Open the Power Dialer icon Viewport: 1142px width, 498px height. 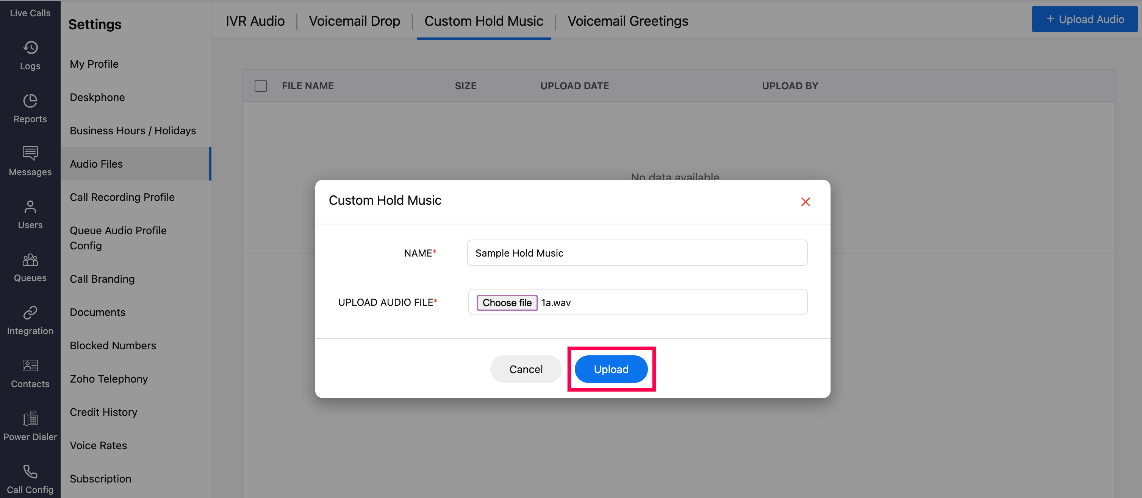pos(30,418)
